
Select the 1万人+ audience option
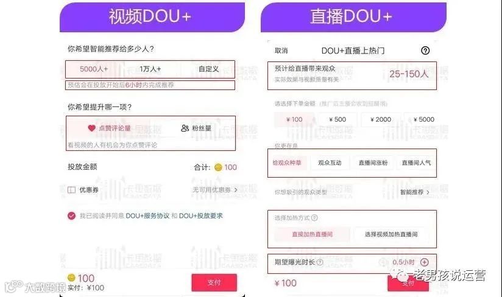(x=150, y=69)
